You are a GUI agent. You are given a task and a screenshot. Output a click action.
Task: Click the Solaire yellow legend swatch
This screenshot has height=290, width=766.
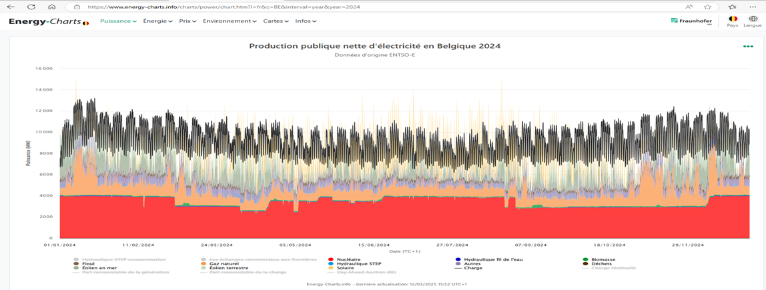tap(331, 268)
